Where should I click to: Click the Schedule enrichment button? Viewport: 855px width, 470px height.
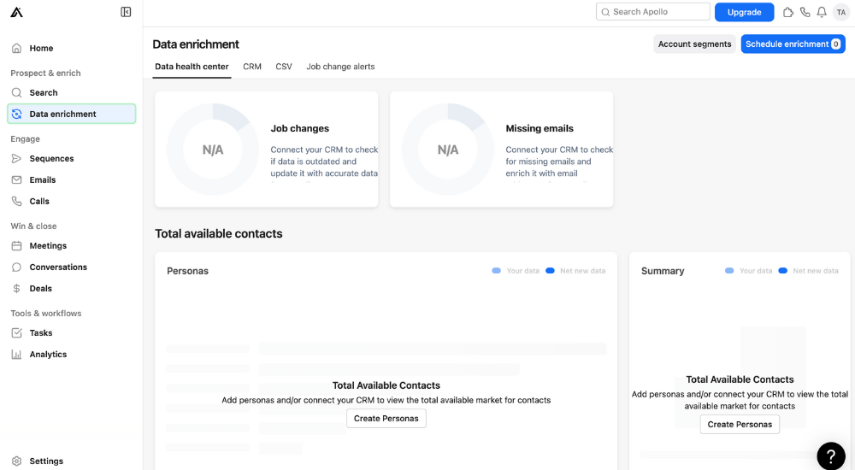point(793,44)
